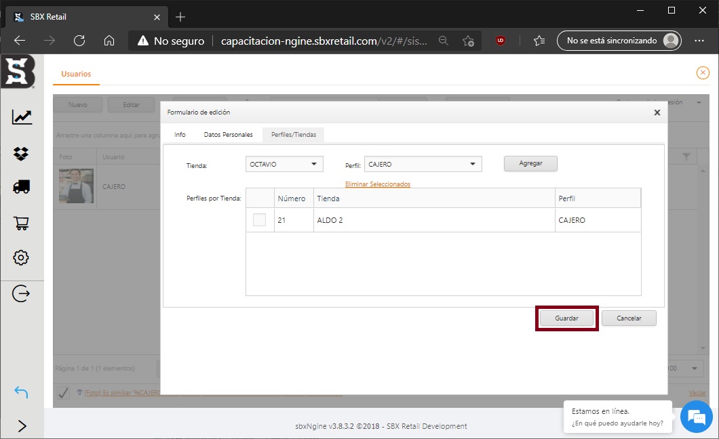Click the Guardar button

tap(567, 318)
